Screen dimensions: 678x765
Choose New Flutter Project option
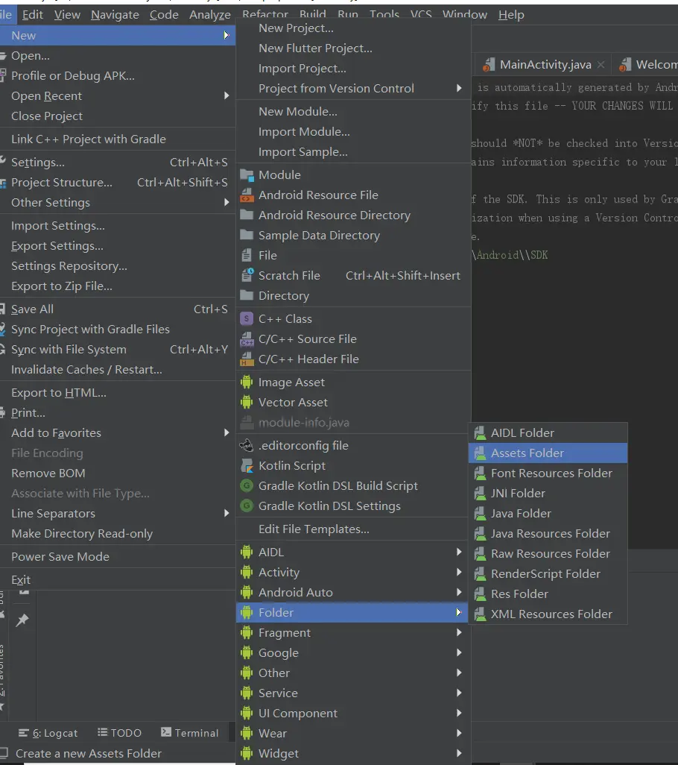[353, 48]
